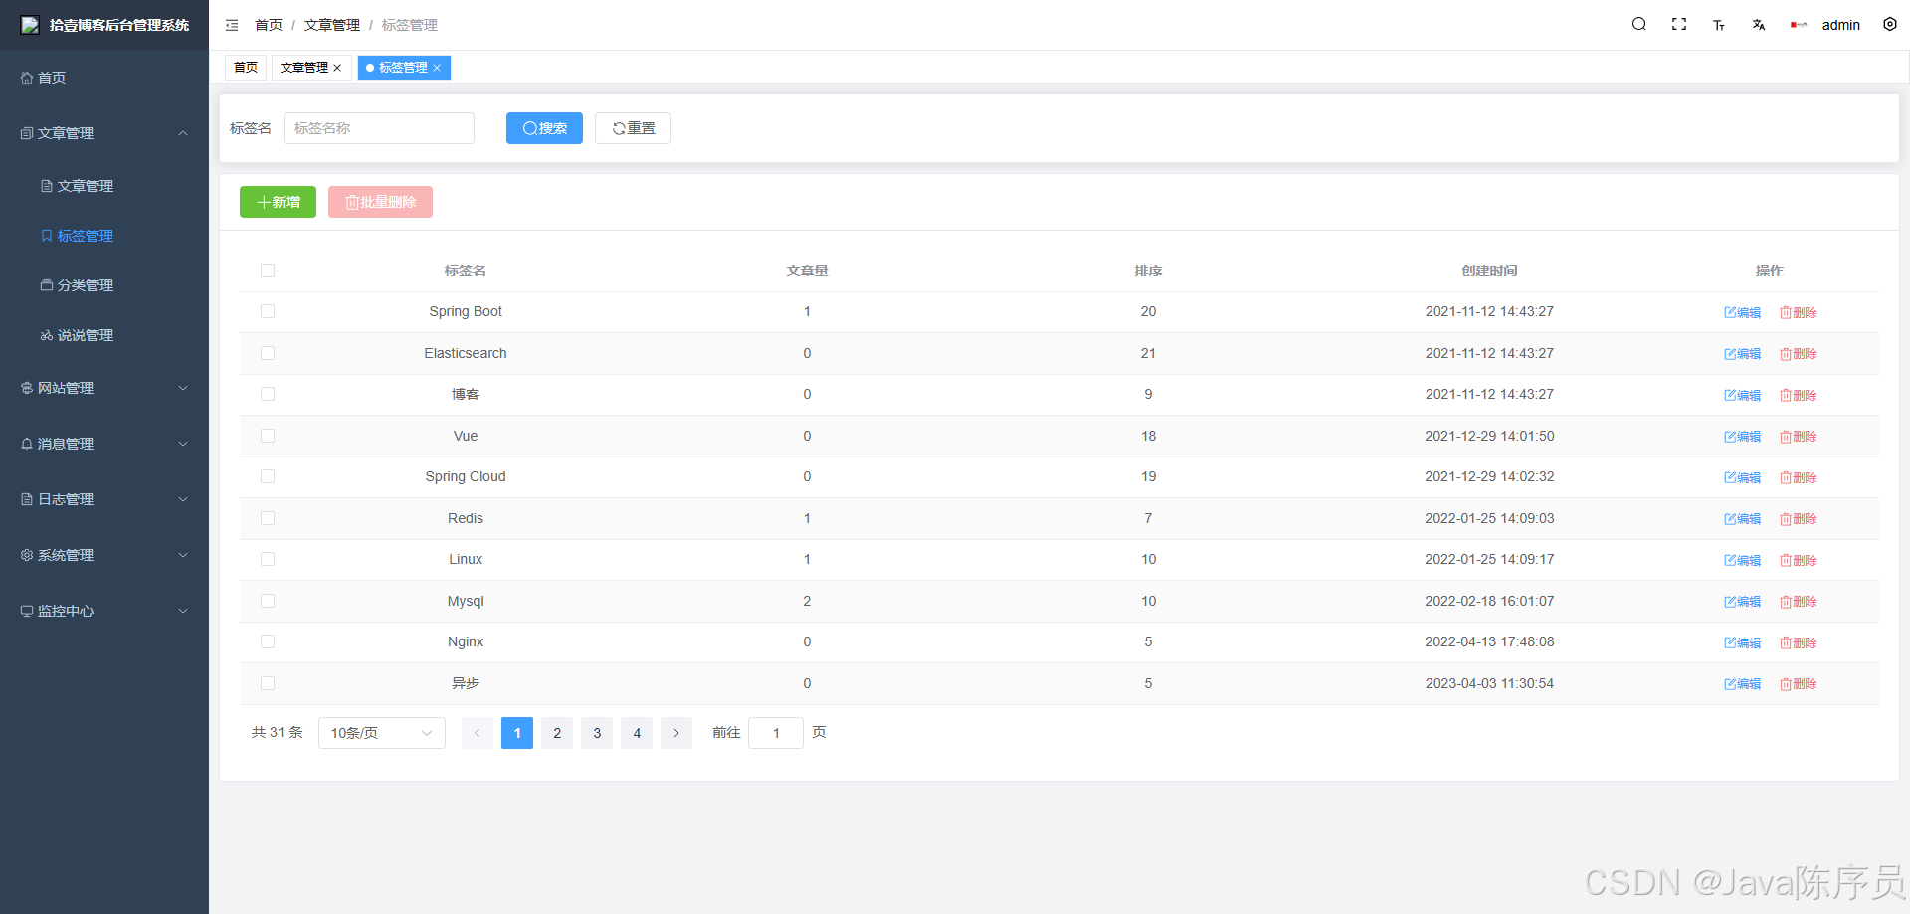1910x914 pixels.
Task: Go to next page arrow
Action: tap(676, 733)
